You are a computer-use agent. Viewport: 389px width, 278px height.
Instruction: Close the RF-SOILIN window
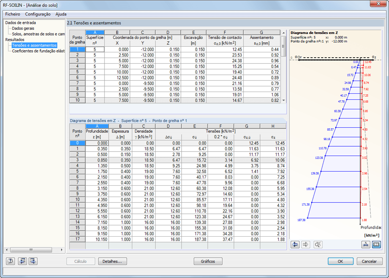[x=379, y=4]
